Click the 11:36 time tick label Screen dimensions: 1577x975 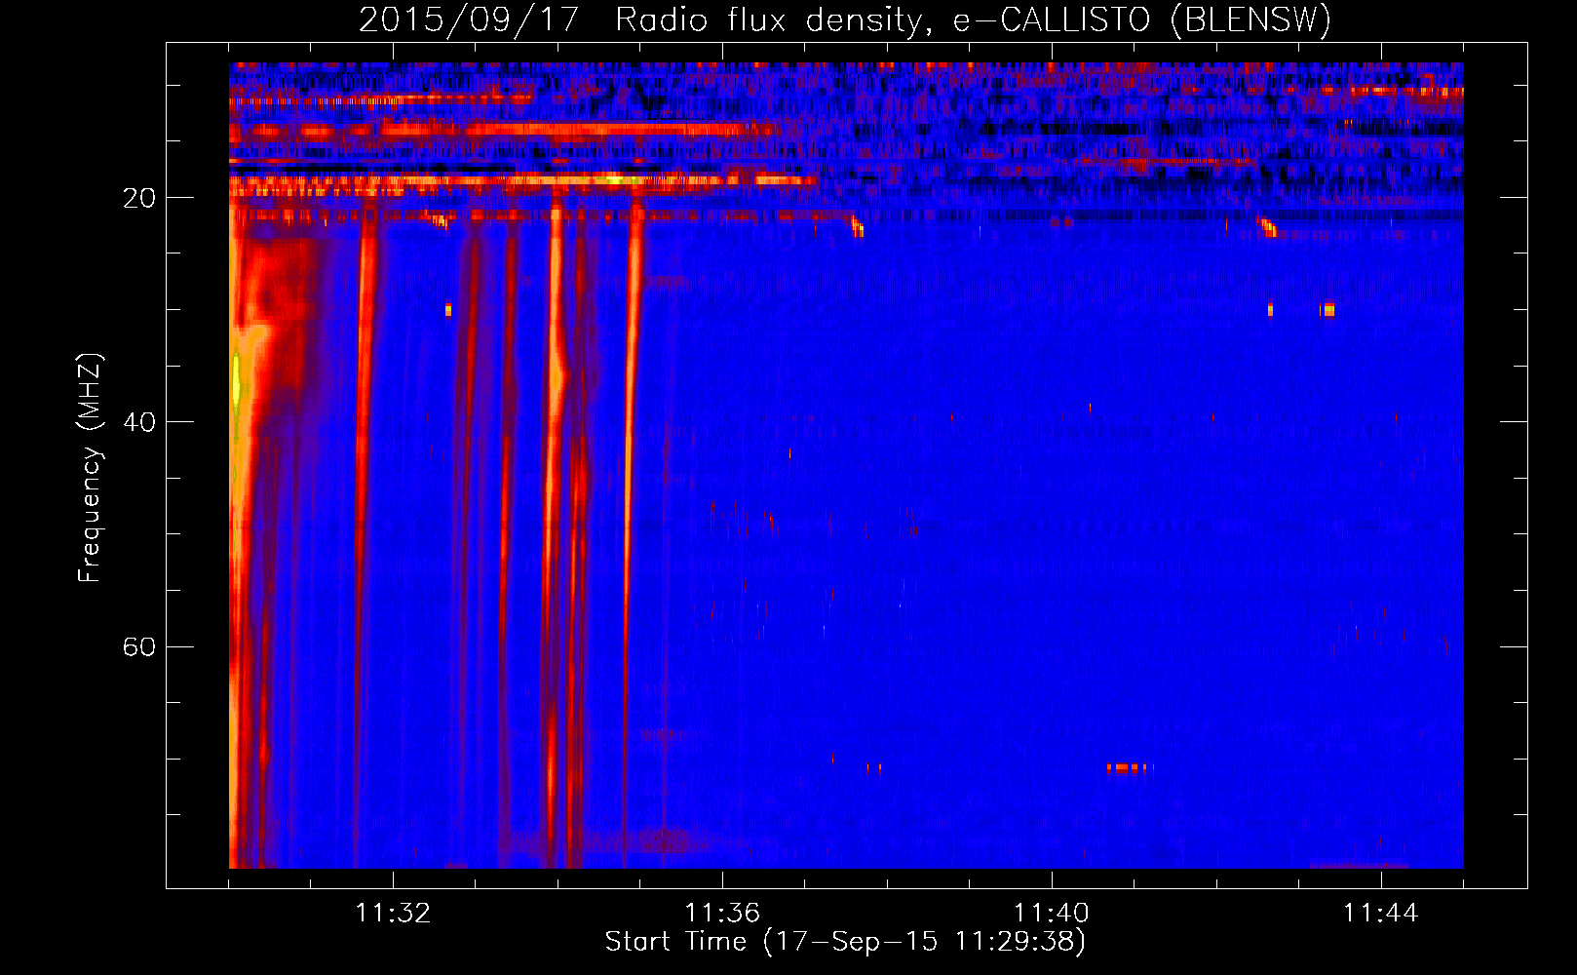[722, 914]
